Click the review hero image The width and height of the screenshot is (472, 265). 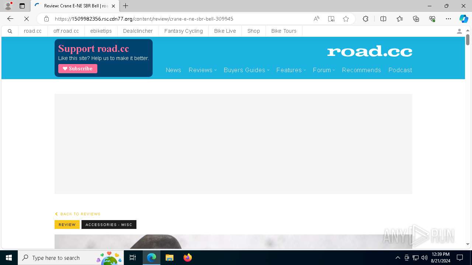pyautogui.click(x=233, y=241)
